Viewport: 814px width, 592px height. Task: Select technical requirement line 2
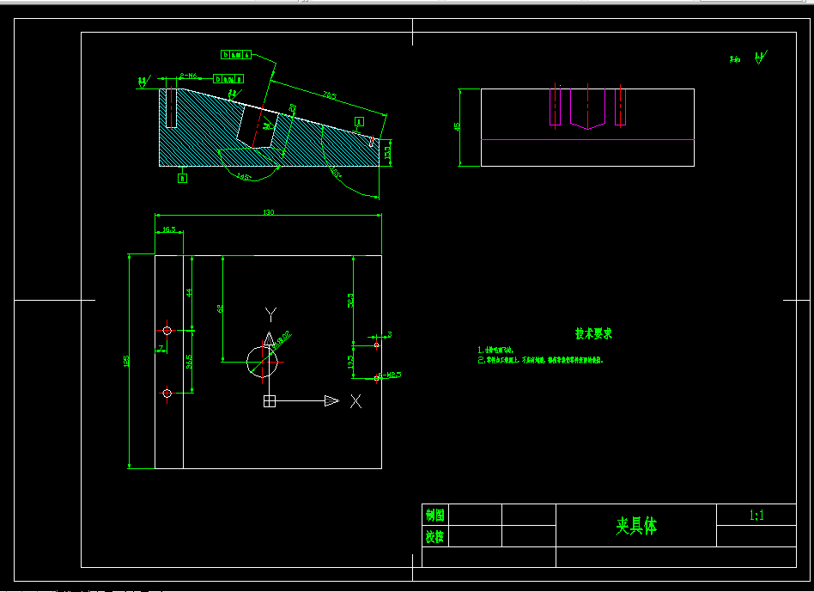[x=540, y=360]
